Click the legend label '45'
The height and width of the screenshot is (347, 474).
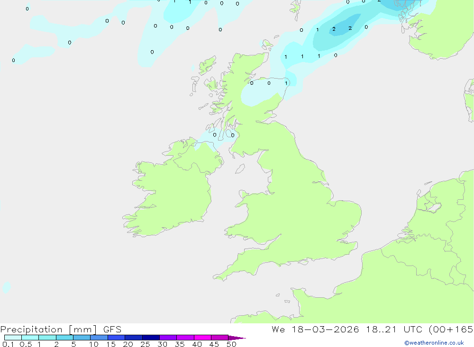pos(214,344)
